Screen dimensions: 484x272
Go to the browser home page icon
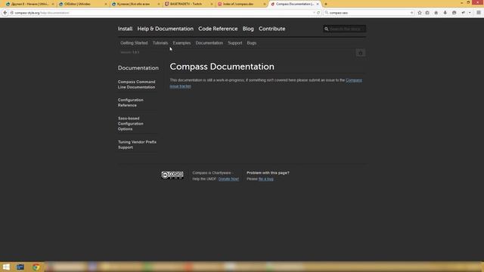pos(436,13)
